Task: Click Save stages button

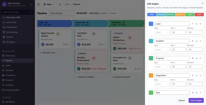Action: pyautogui.click(x=196, y=100)
